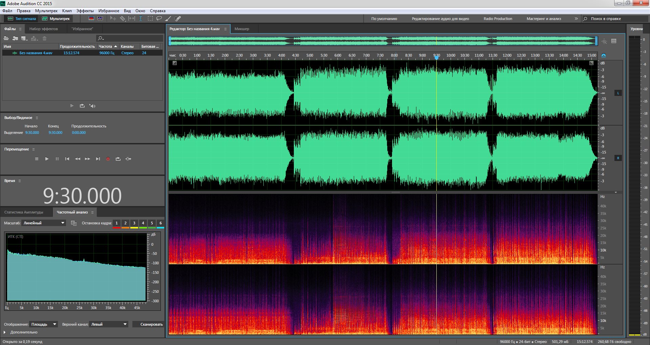
Task: Select the Spot Healing Brush tool
Action: [178, 18]
